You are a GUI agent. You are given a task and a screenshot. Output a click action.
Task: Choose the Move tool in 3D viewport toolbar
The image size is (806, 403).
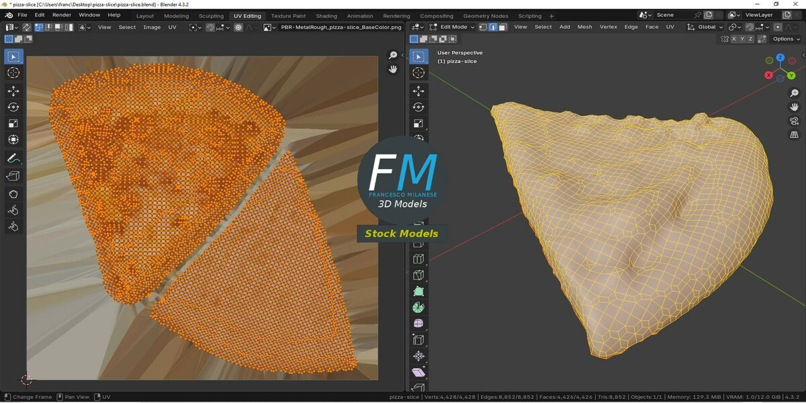click(418, 91)
